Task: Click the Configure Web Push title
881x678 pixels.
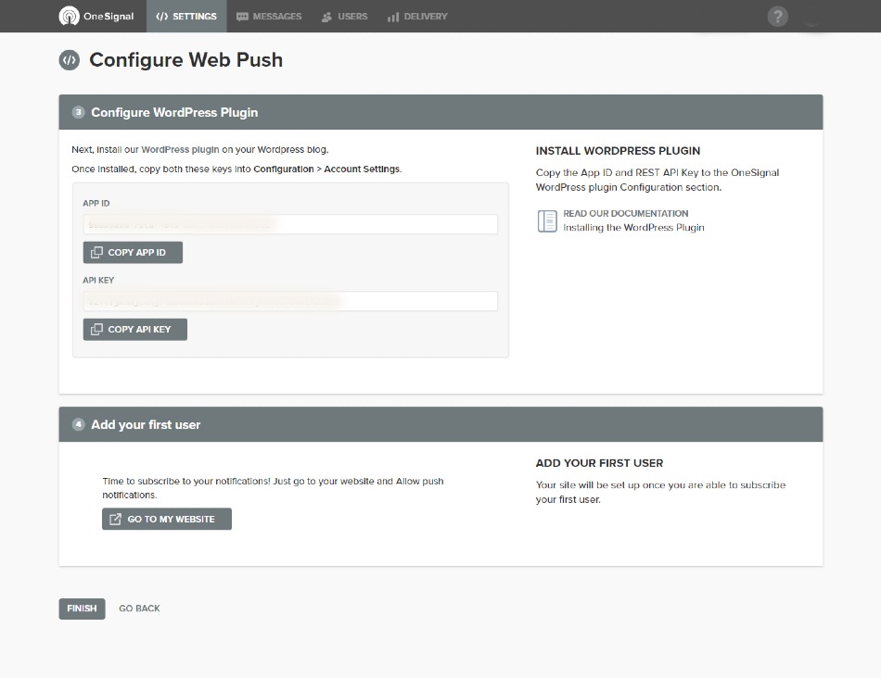Action: pyautogui.click(x=186, y=60)
